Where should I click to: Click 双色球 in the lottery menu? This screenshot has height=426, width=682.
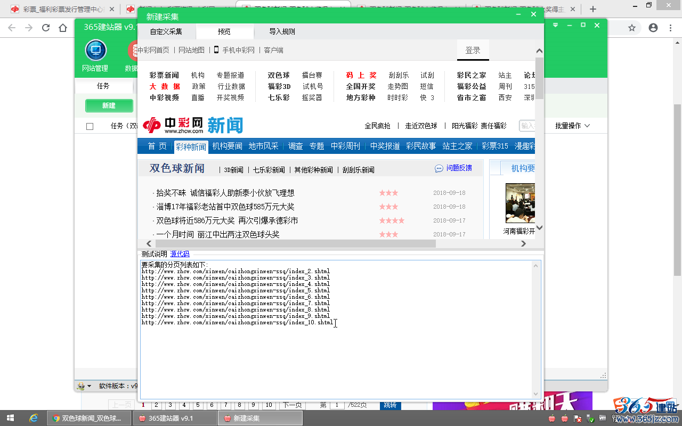pos(279,75)
